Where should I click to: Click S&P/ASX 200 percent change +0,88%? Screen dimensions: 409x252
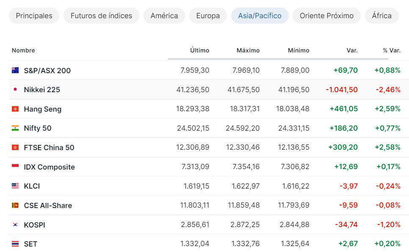pyautogui.click(x=387, y=70)
